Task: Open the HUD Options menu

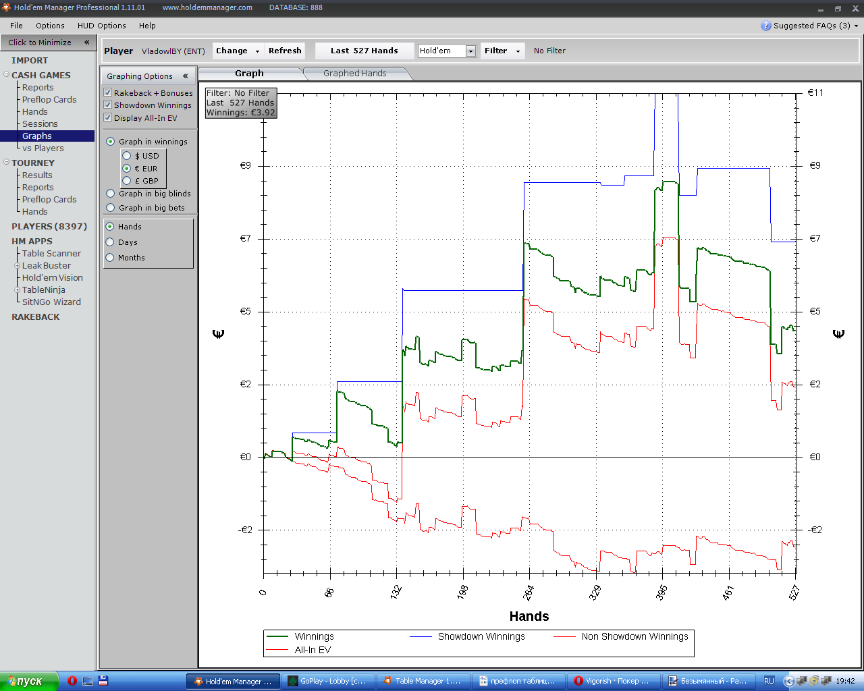Action: [101, 26]
